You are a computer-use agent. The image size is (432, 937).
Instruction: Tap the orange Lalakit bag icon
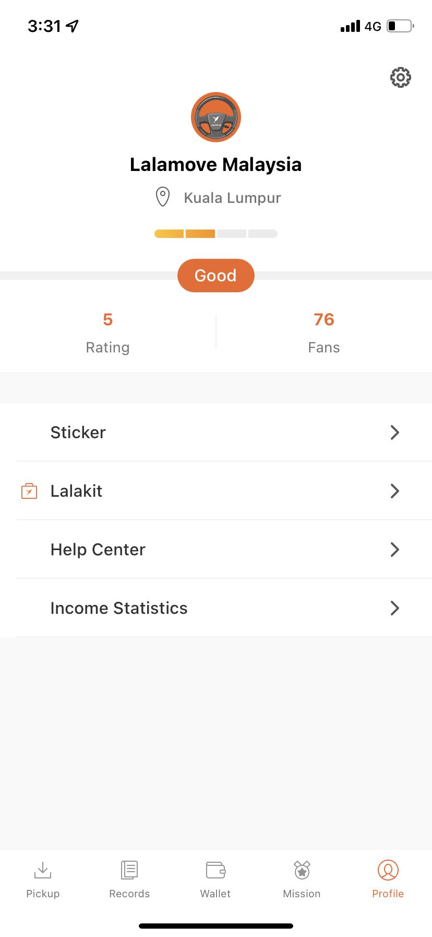point(29,491)
